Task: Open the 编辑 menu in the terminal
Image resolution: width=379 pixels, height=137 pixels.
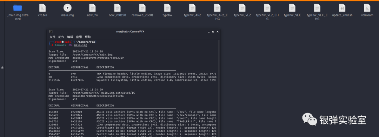Action: [x=70, y=37]
